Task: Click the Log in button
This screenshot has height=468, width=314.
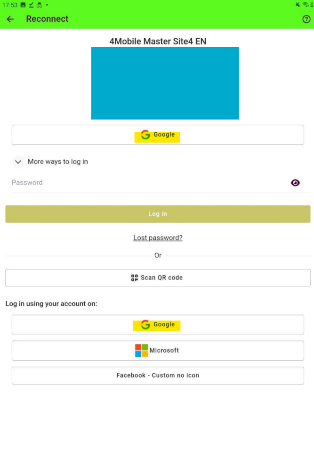Action: 158,214
